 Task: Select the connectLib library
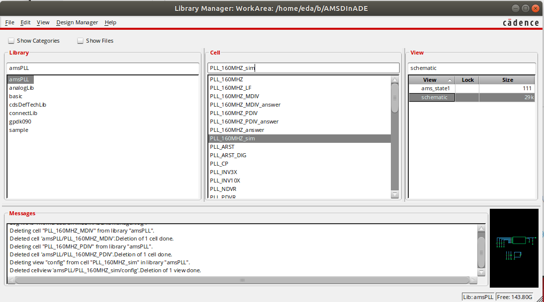point(23,113)
